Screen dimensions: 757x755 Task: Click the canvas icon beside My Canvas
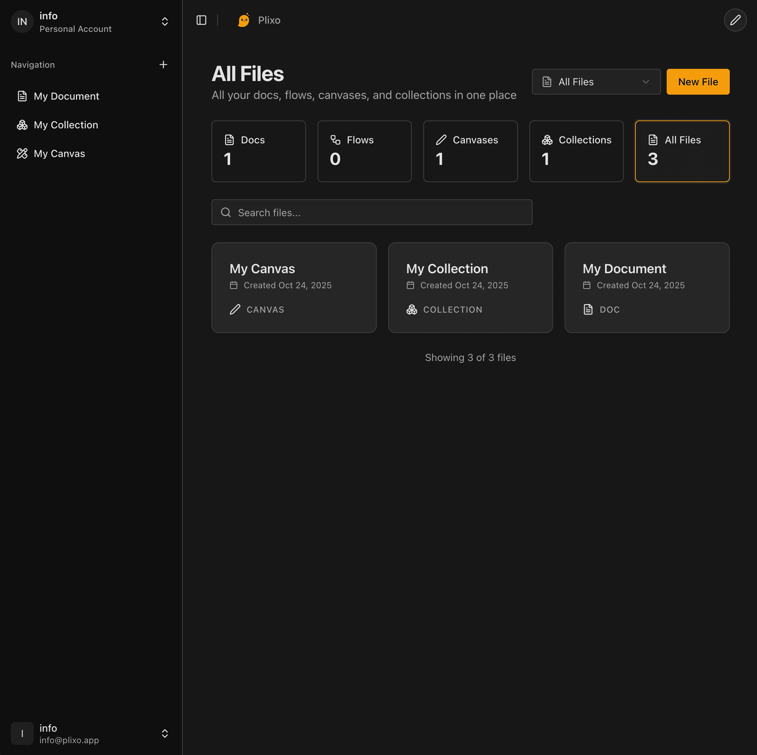tap(22, 153)
